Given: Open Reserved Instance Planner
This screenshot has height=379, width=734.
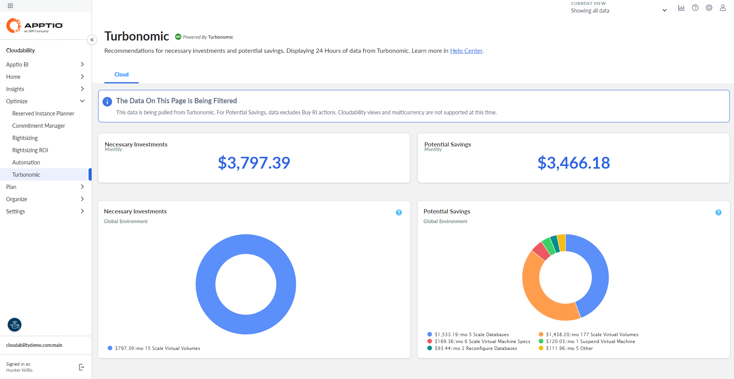Looking at the screenshot, I should point(43,114).
